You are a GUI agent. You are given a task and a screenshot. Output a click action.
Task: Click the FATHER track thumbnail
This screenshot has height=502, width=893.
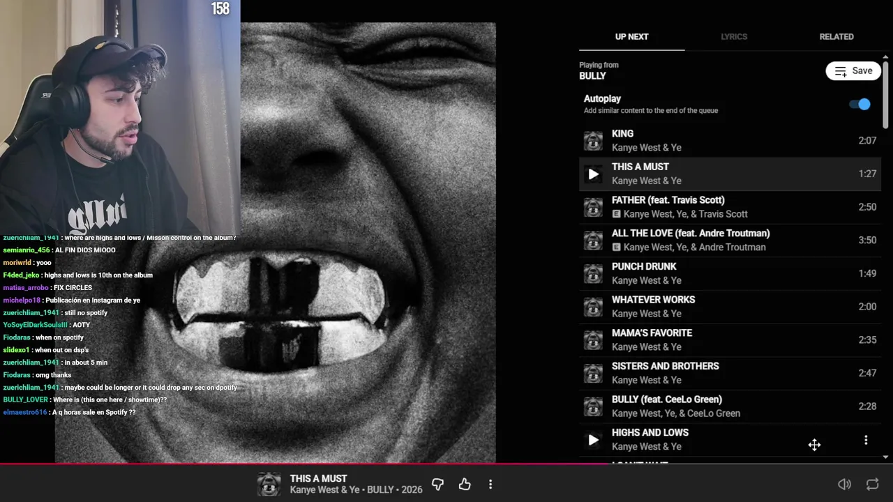pos(593,207)
